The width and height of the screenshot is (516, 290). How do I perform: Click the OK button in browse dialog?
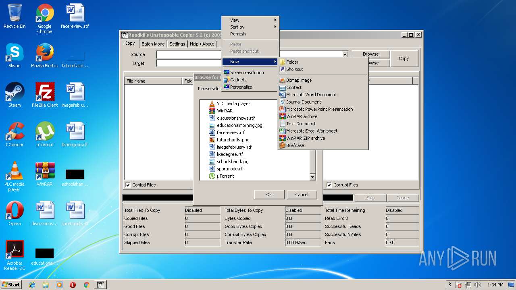pyautogui.click(x=269, y=195)
